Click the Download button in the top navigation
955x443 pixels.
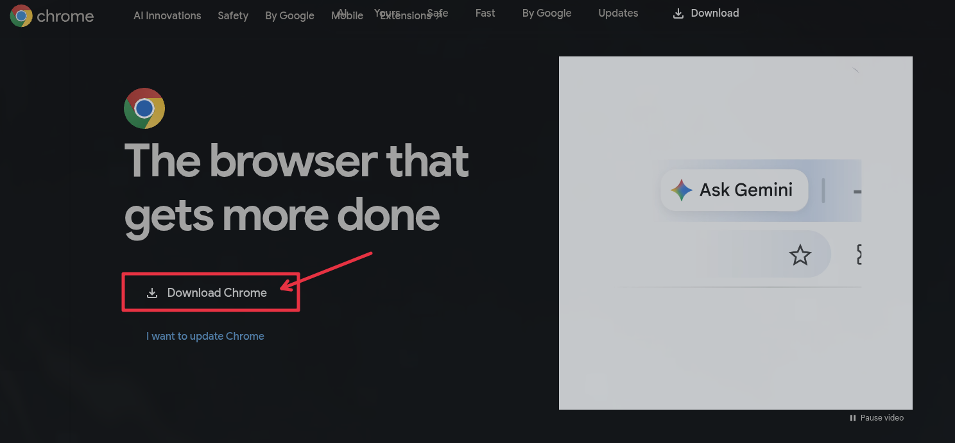tap(706, 13)
